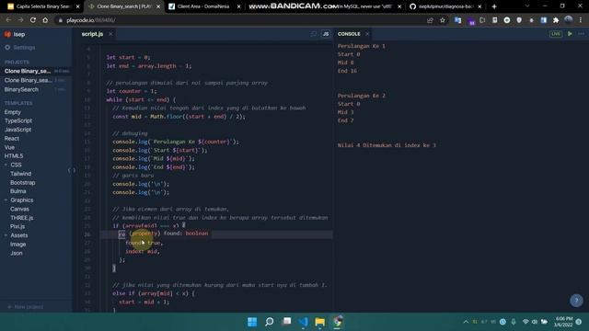Click New project at sidebar bottom
Viewport: 589px width, 331px height.
[25, 307]
